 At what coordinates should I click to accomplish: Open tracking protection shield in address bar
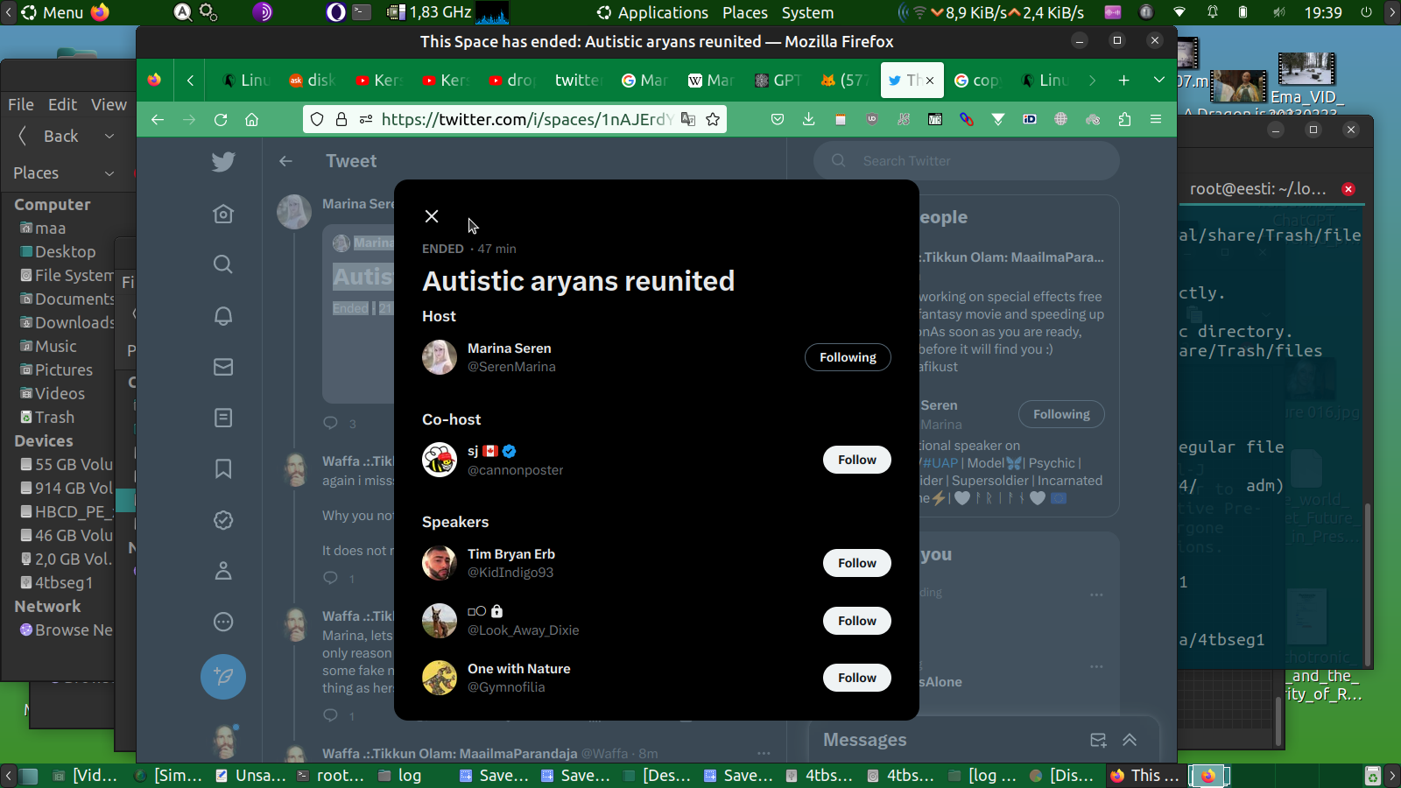click(317, 120)
